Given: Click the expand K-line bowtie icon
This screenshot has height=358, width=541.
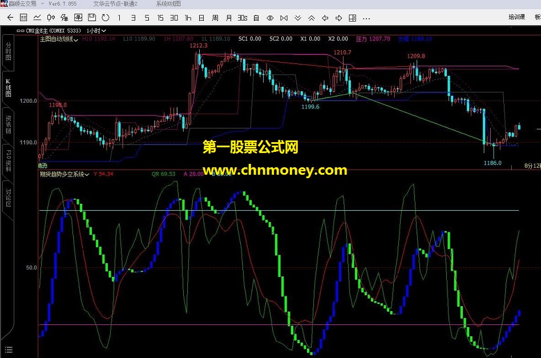Looking at the screenshot, I should (x=284, y=18).
